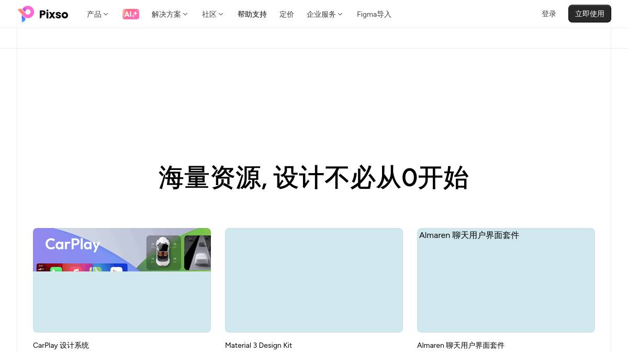
Task: Expand the 产品 dropdown menu
Action: click(x=97, y=14)
